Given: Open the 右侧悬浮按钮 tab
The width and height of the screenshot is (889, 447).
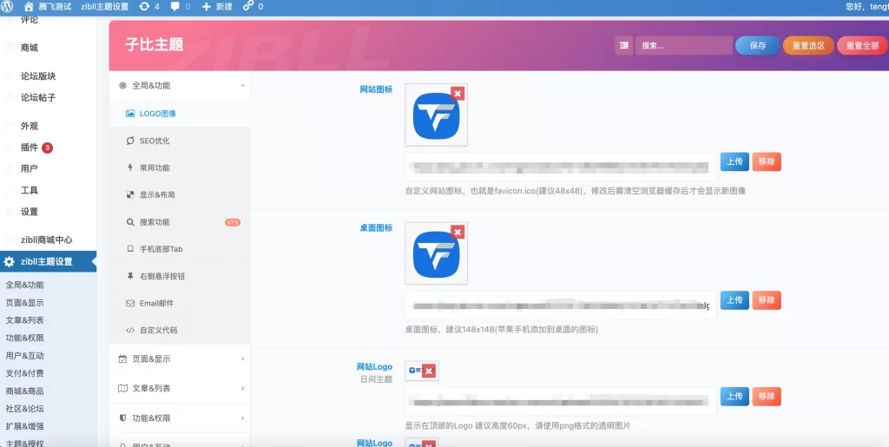Looking at the screenshot, I should pyautogui.click(x=180, y=277).
